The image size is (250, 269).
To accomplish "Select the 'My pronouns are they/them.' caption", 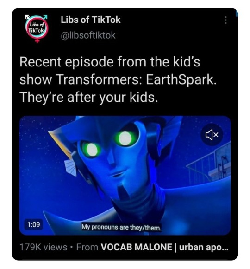I will pyautogui.click(x=121, y=227).
